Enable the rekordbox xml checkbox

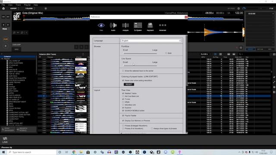(123, 105)
